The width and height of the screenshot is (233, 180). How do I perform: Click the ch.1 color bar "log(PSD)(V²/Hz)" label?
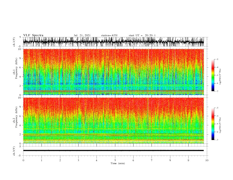pos(220,77)
